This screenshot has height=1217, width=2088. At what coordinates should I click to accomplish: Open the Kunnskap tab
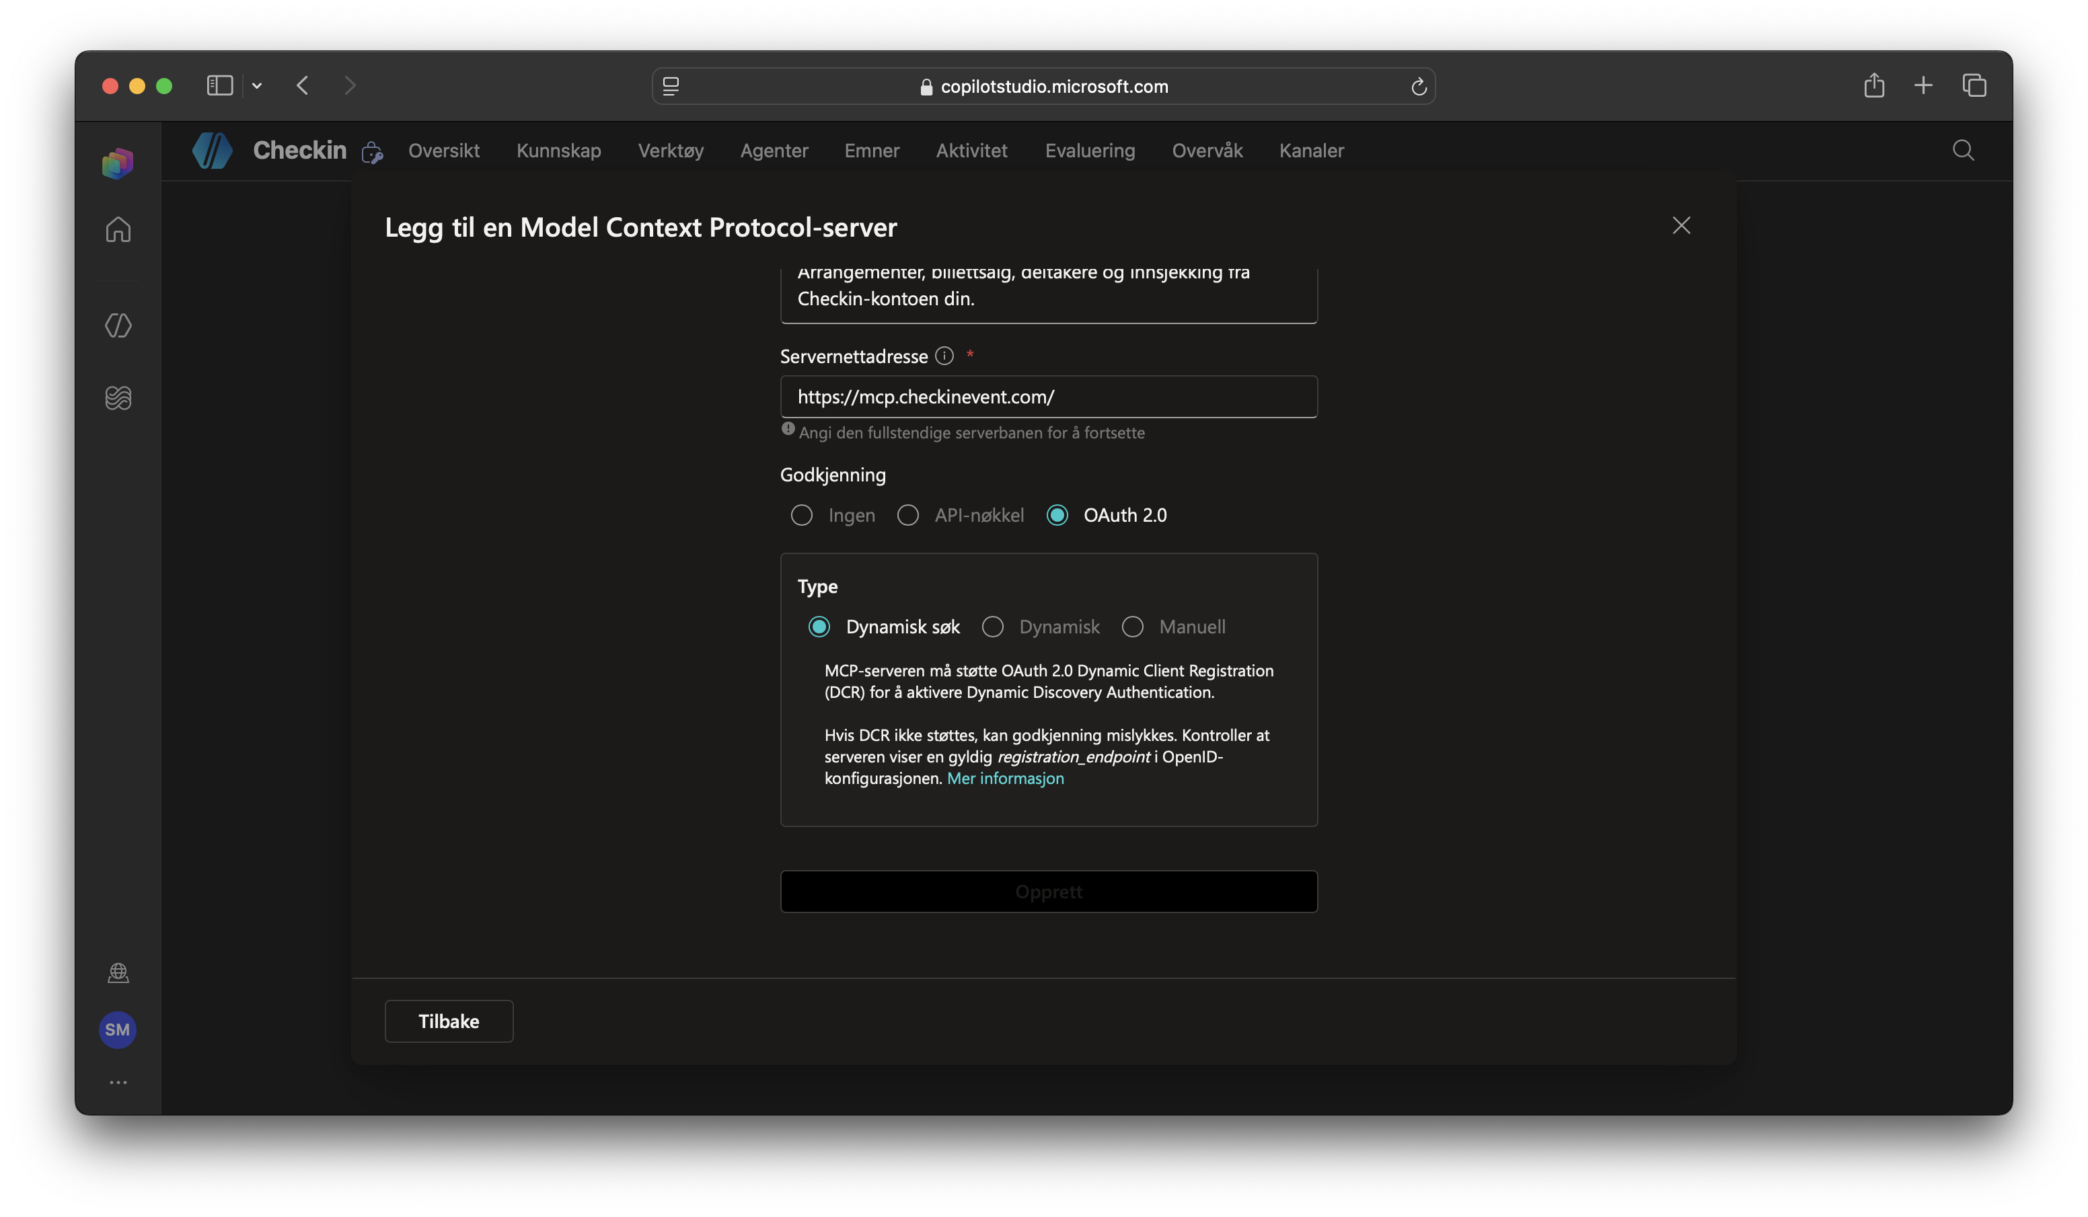coord(558,151)
